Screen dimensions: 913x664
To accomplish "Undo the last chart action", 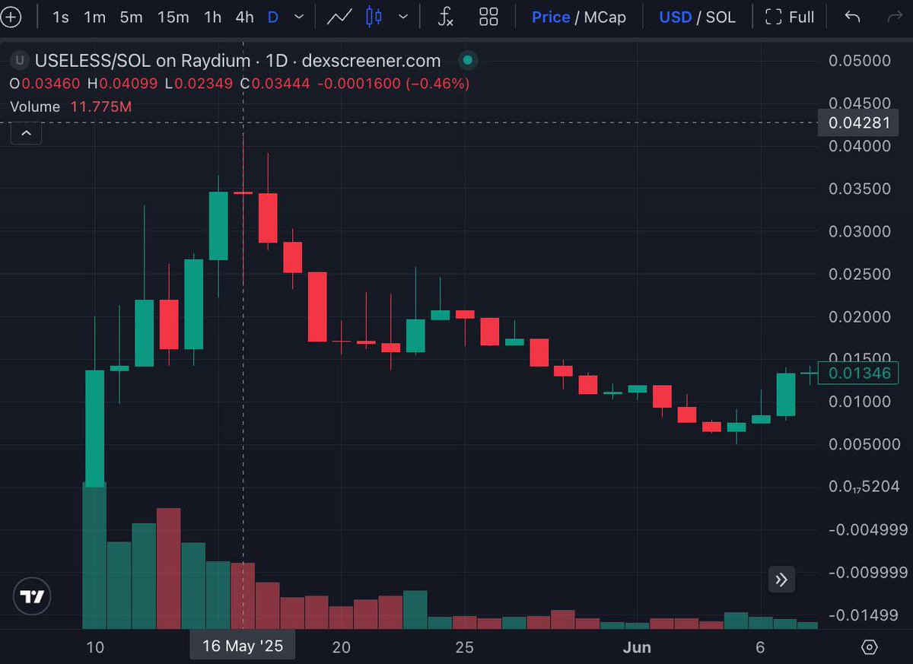I will click(x=853, y=17).
